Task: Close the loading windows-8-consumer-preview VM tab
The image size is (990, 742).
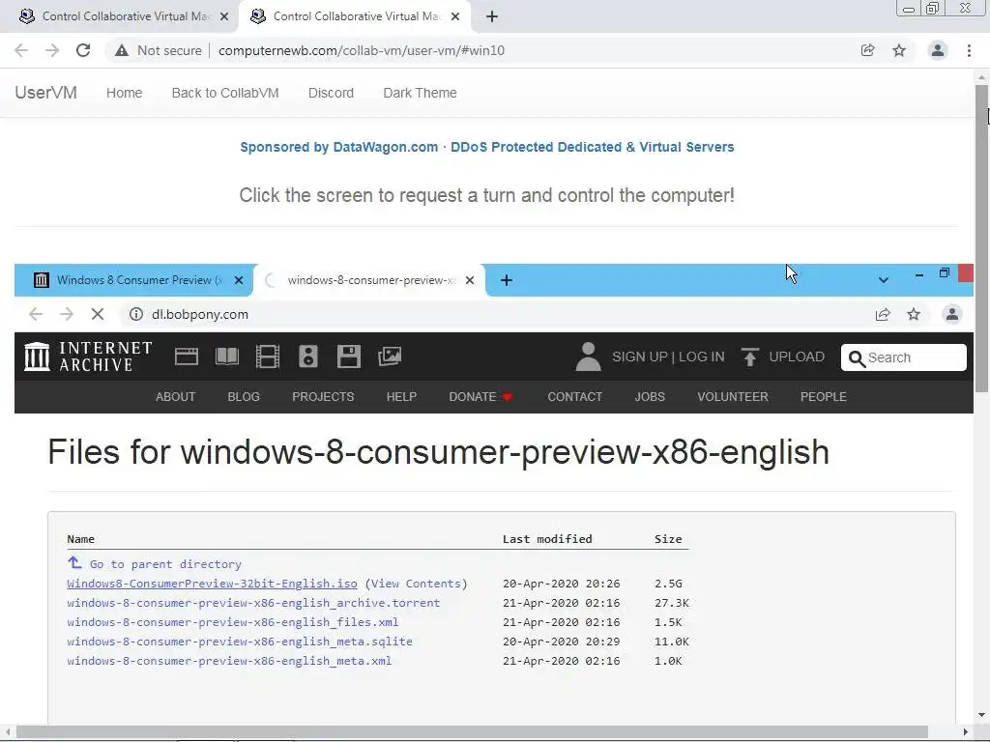Action: coord(470,280)
